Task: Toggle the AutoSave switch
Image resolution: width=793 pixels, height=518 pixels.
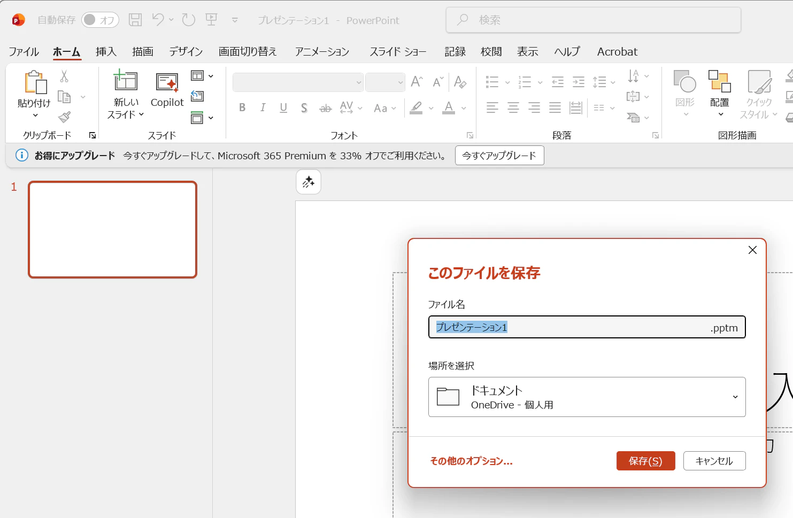Action: point(100,20)
